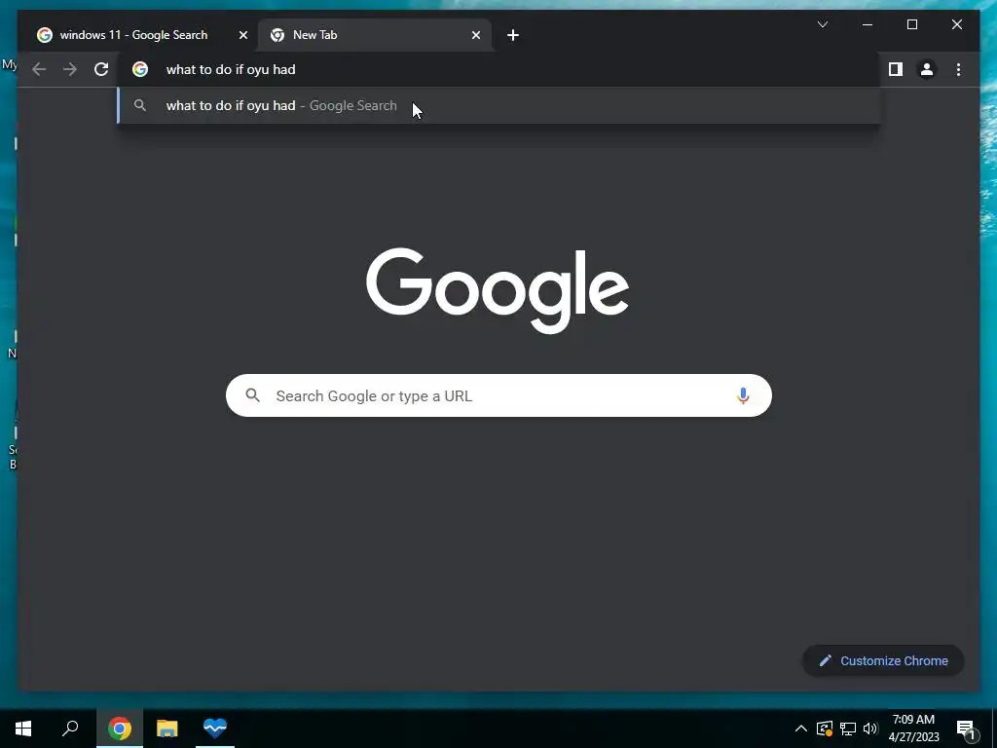Click the address bar text field
Screen dimensions: 997x748
pos(498,69)
